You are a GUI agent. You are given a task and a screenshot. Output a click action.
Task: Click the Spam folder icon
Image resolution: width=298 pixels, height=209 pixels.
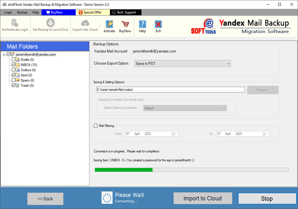pos(18,80)
